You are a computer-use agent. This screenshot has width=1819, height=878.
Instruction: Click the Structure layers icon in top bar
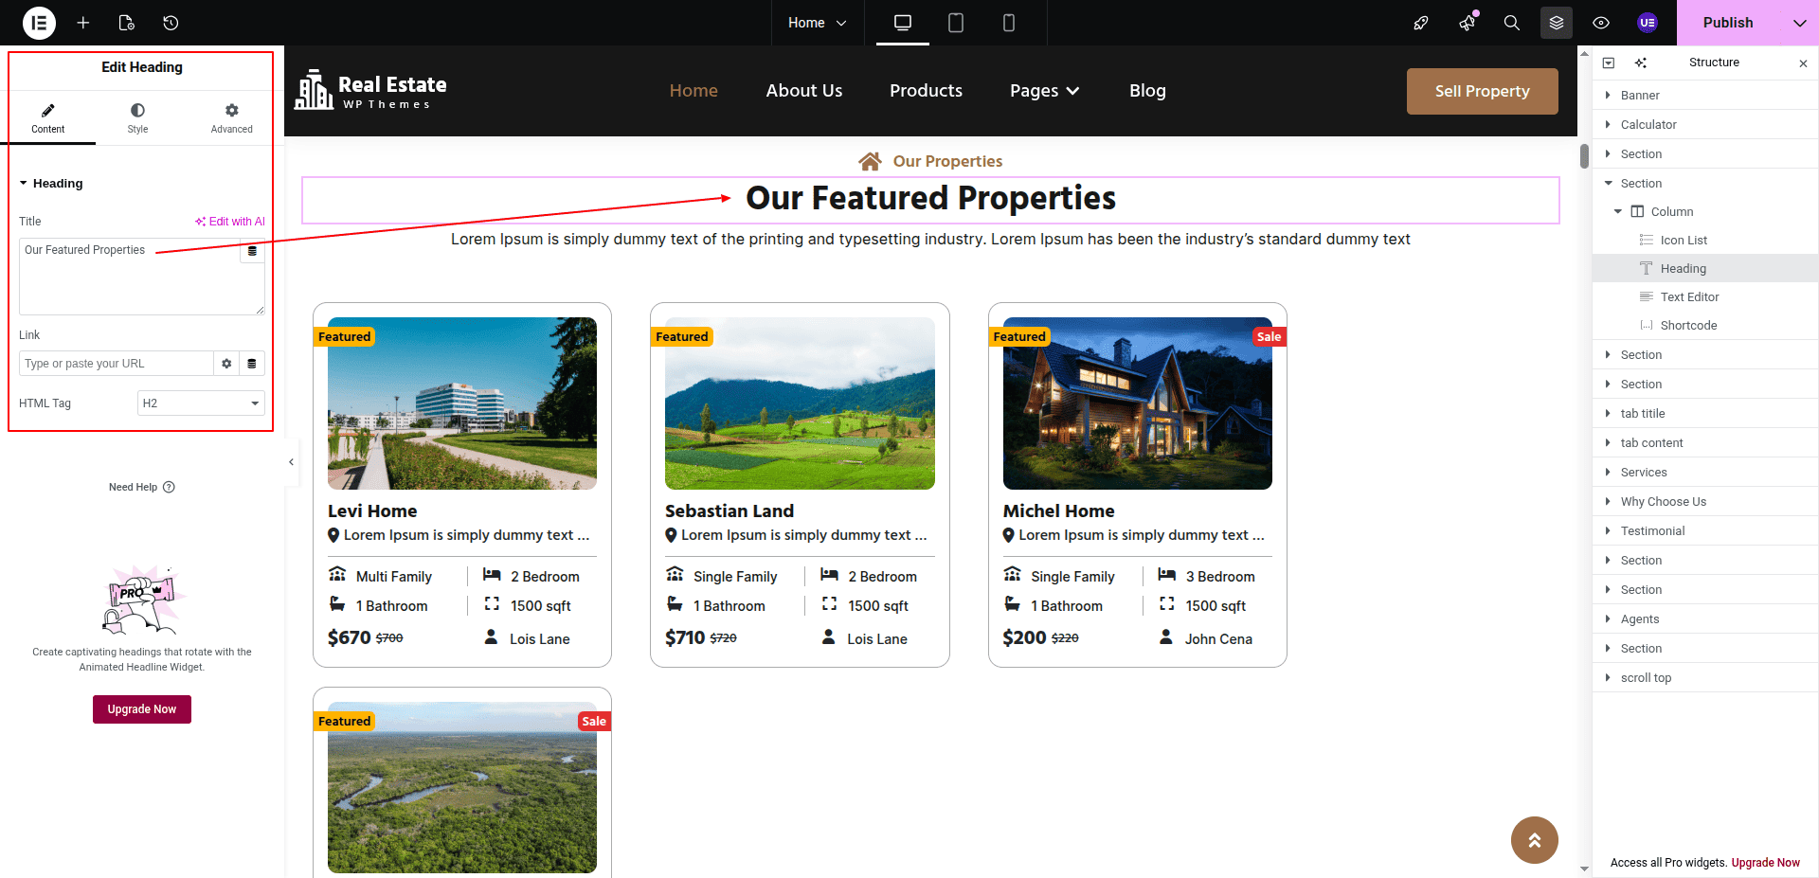pyautogui.click(x=1556, y=23)
